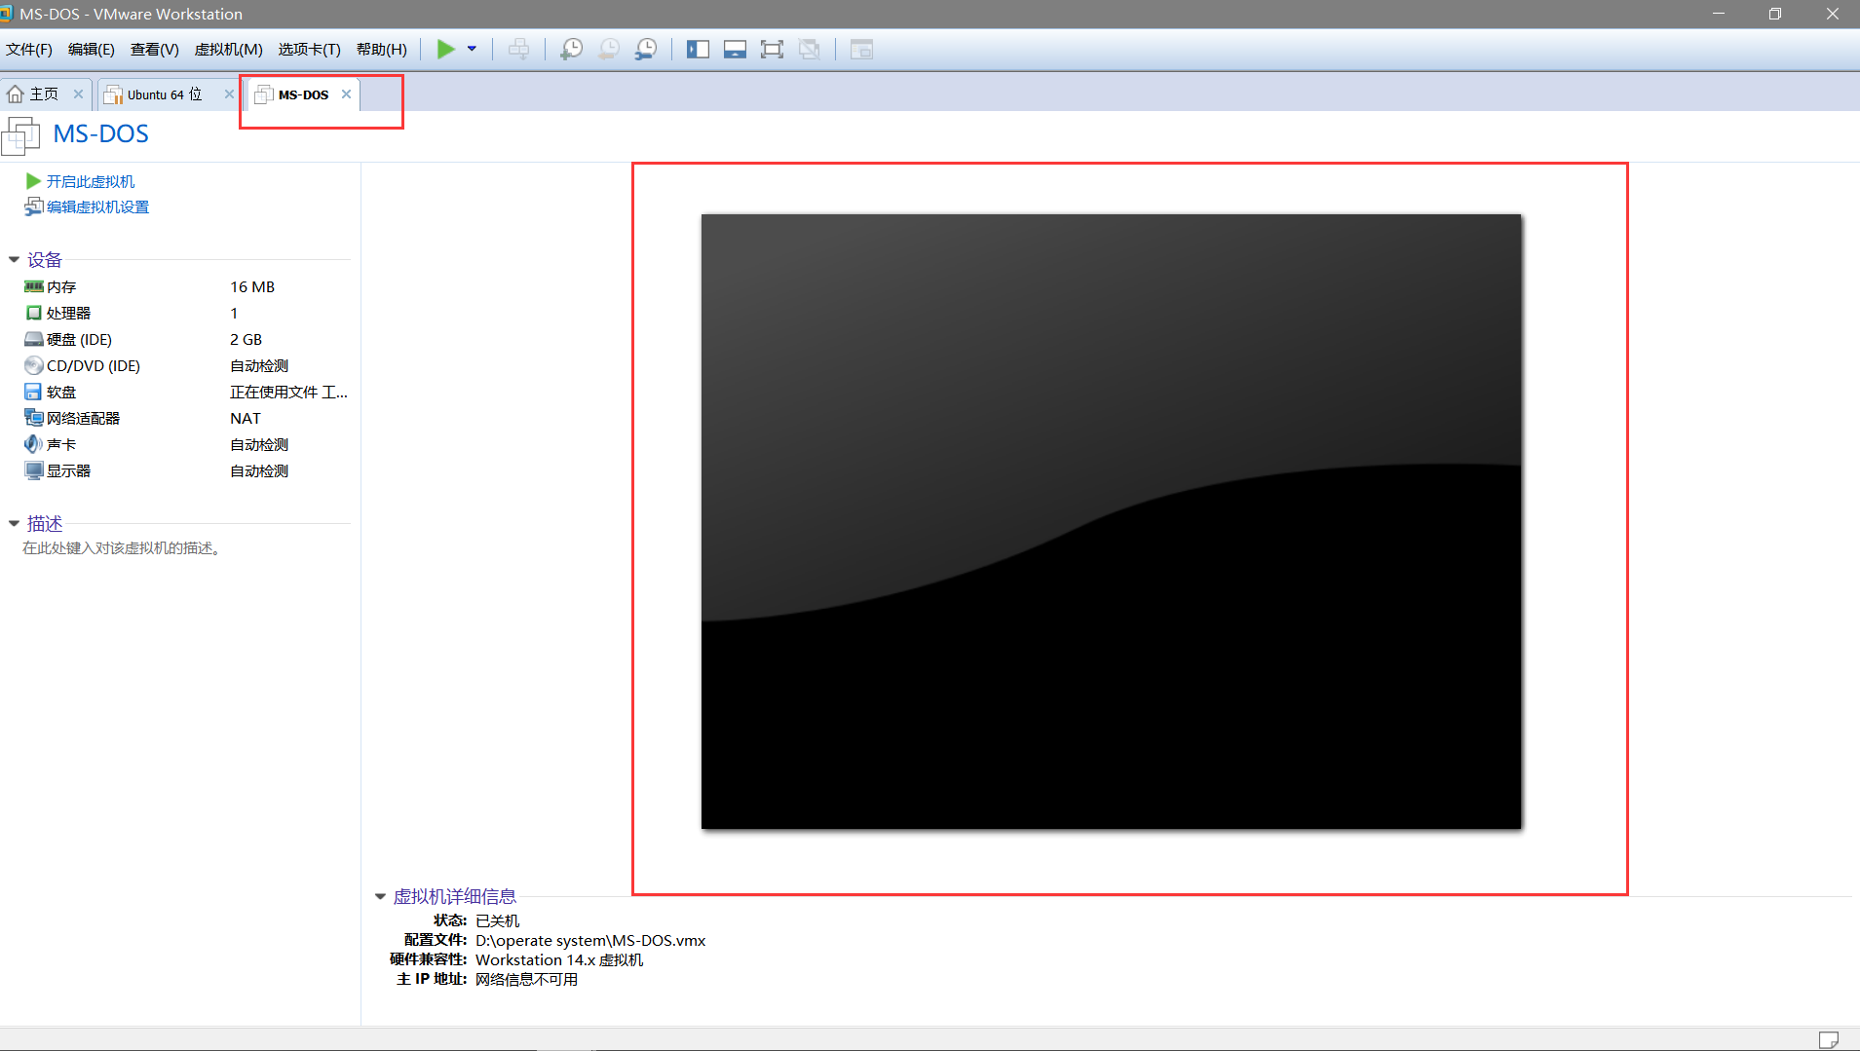Select the 声卡 device row
Image resolution: width=1860 pixels, height=1051 pixels.
[x=185, y=444]
